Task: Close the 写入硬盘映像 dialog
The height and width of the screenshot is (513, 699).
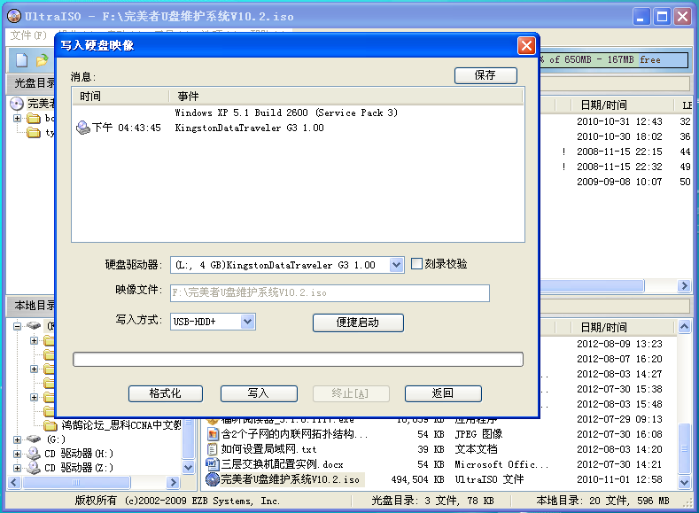Action: tap(526, 45)
